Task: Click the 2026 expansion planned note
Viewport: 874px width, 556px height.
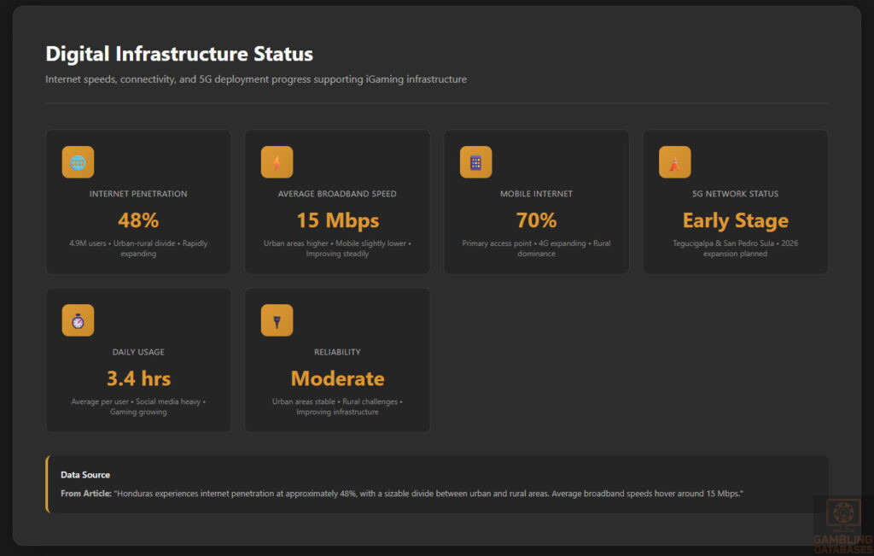Action: click(735, 249)
